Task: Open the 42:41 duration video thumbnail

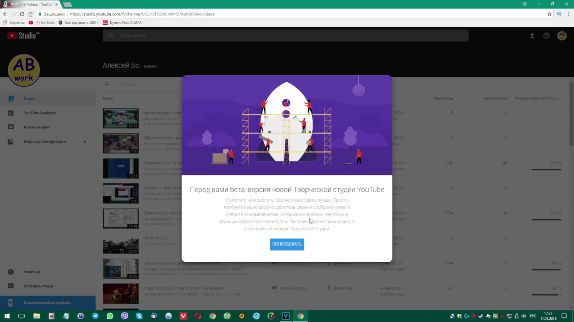Action: (x=121, y=119)
